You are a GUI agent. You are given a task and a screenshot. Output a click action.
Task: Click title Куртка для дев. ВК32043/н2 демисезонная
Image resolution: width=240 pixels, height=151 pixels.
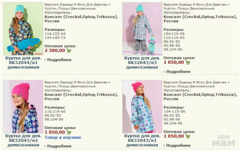(x=23, y=141)
